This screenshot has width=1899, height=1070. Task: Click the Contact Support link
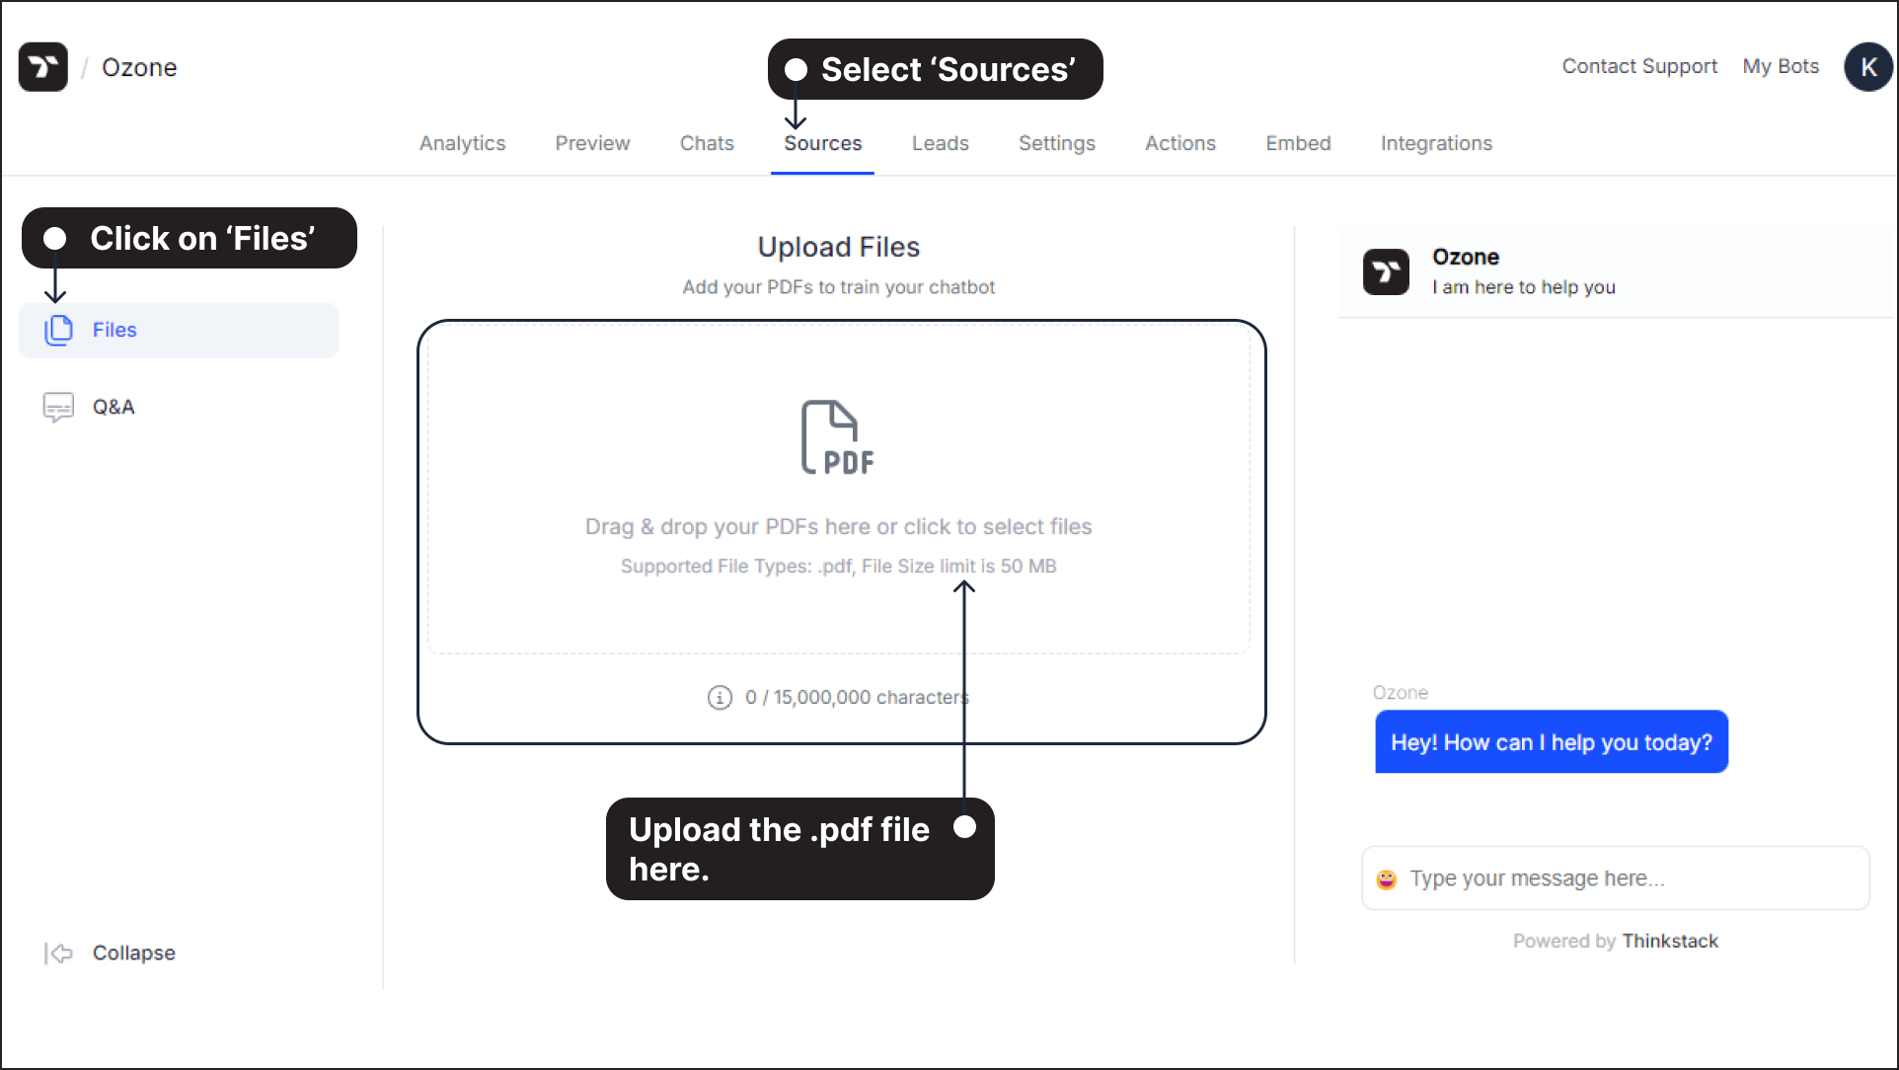(x=1634, y=65)
